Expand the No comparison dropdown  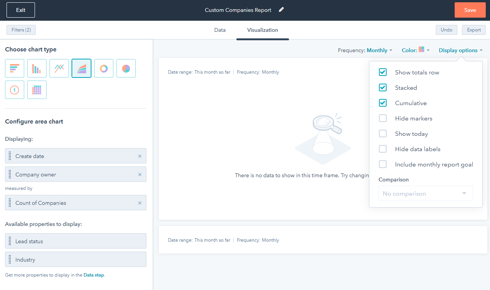[425, 193]
